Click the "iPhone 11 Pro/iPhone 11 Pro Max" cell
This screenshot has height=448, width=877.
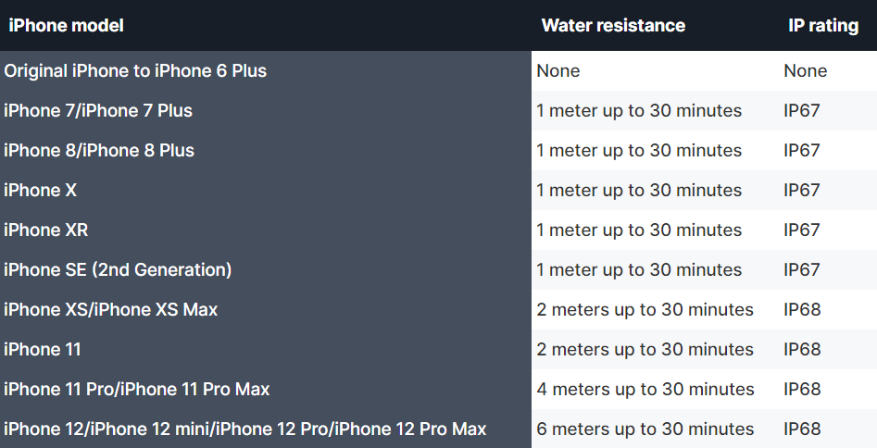tap(137, 390)
